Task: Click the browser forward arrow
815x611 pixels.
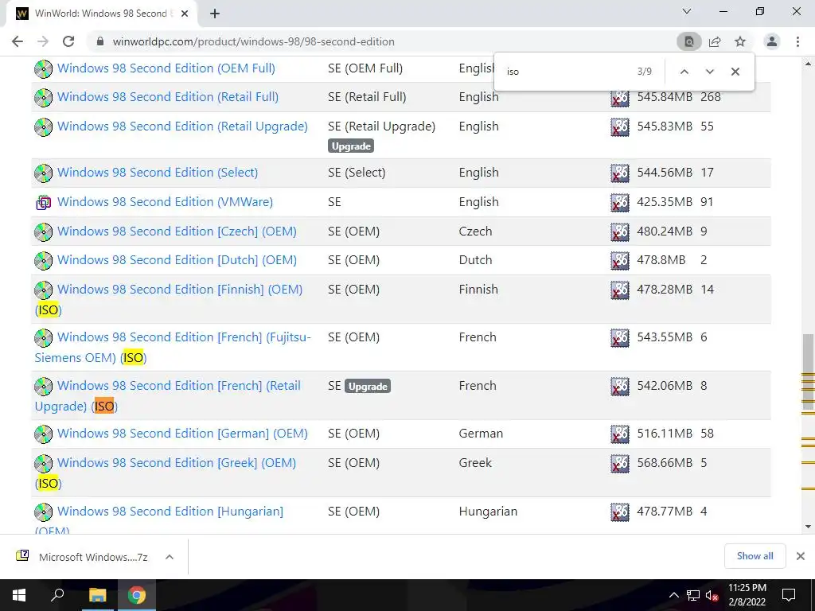Action: [43, 41]
